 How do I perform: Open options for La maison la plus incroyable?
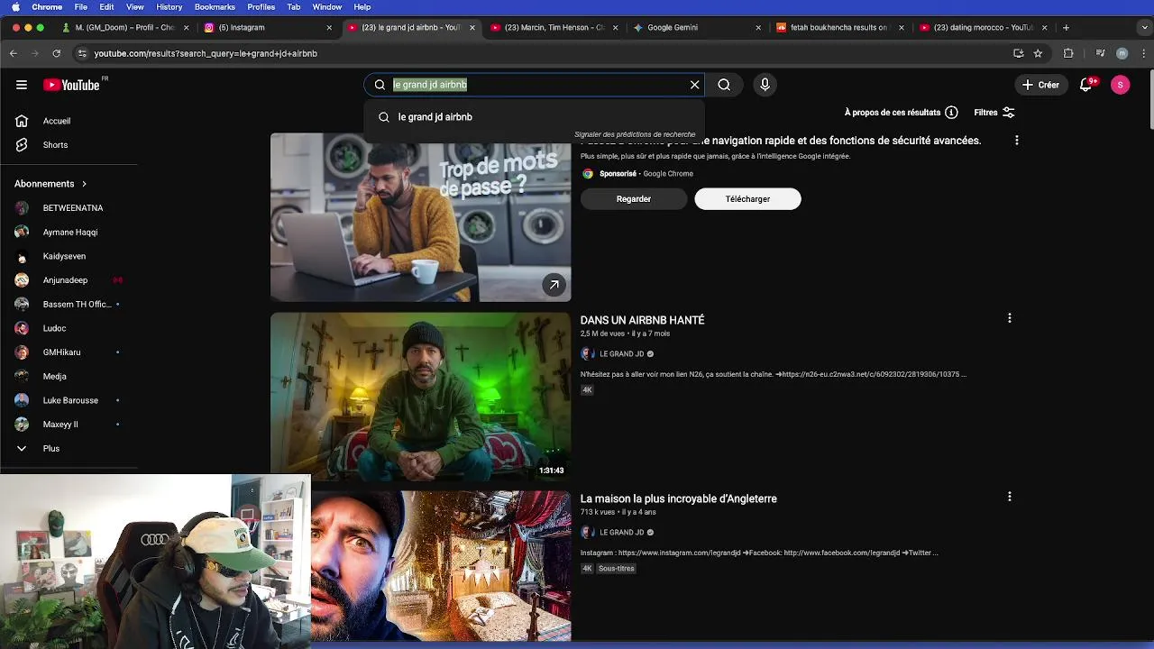coord(1010,497)
